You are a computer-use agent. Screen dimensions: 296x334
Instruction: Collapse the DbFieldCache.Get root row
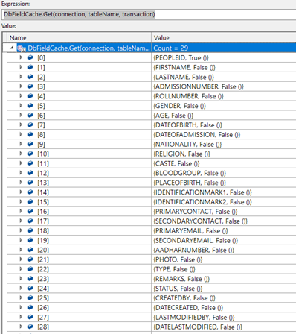pyautogui.click(x=12, y=48)
